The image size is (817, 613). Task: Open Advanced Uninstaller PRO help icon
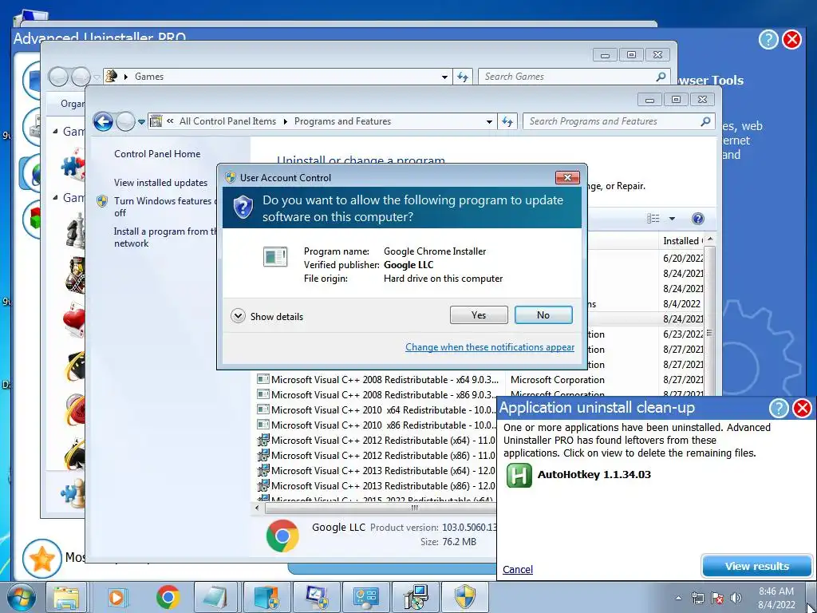pos(768,40)
